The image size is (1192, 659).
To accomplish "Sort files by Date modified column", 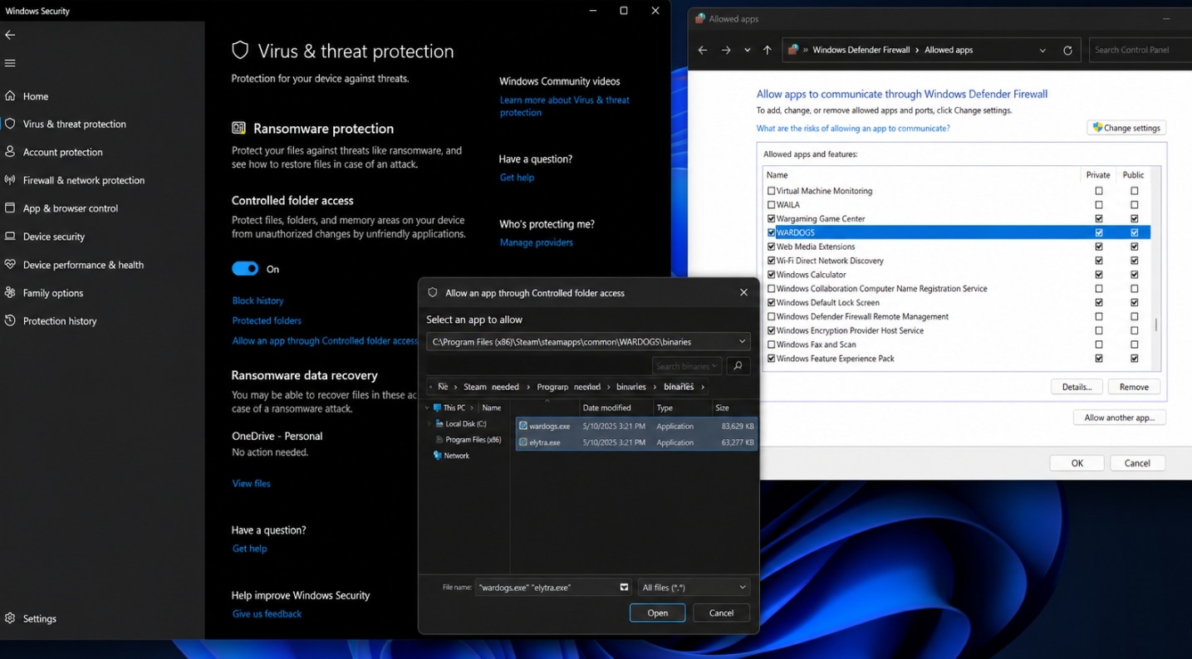I will 606,408.
